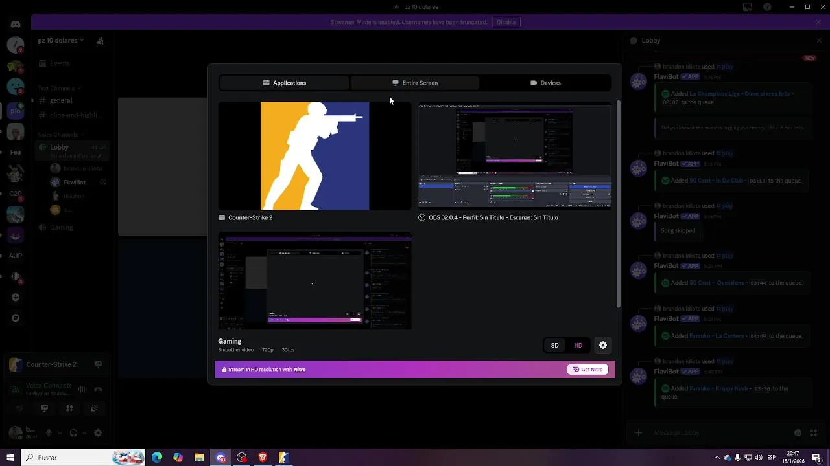Select the unlabeled Discord window thumbnail
The image size is (830, 466).
pyautogui.click(x=314, y=281)
